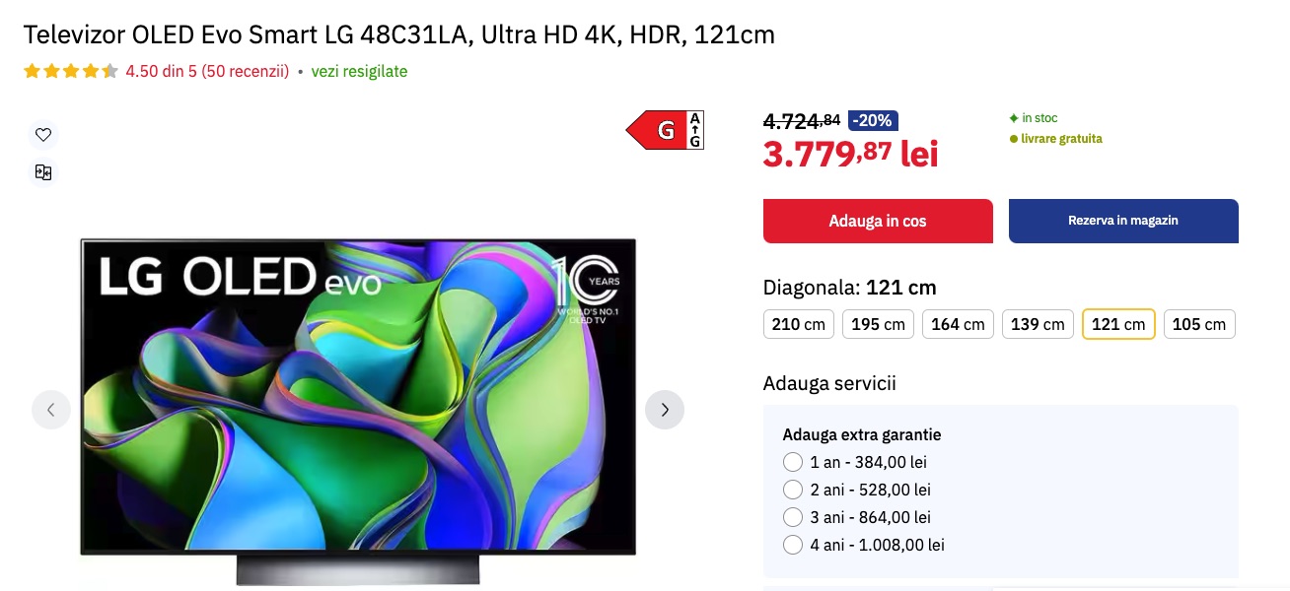Choose 3 ani extra garantie radio
This screenshot has width=1290, height=591.
coord(793,517)
